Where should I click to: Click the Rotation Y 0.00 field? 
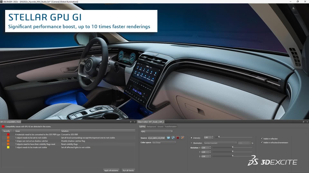205,152
